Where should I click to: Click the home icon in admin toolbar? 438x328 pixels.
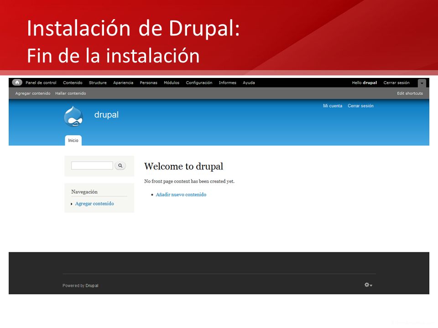tap(17, 82)
